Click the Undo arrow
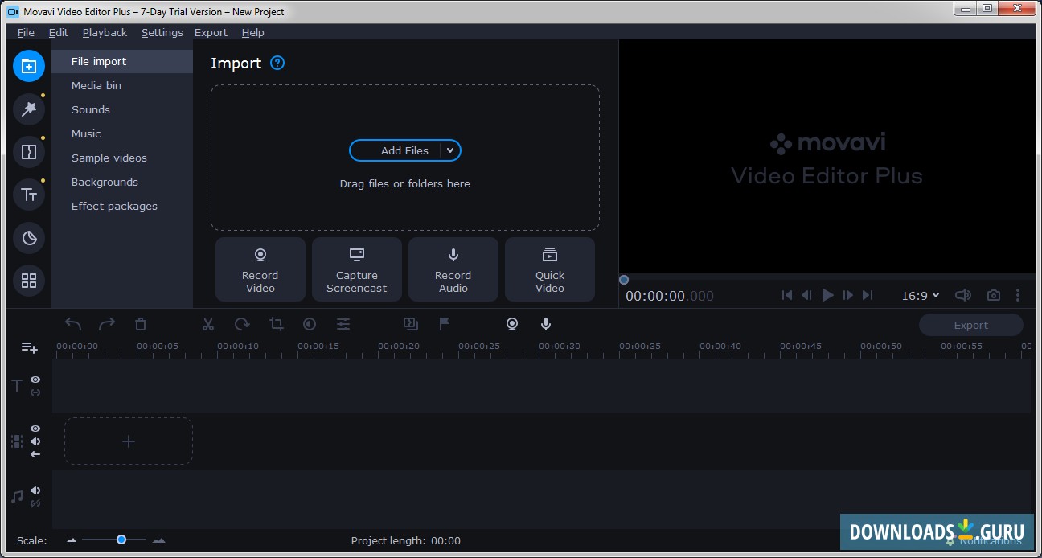This screenshot has height=558, width=1042. (72, 324)
